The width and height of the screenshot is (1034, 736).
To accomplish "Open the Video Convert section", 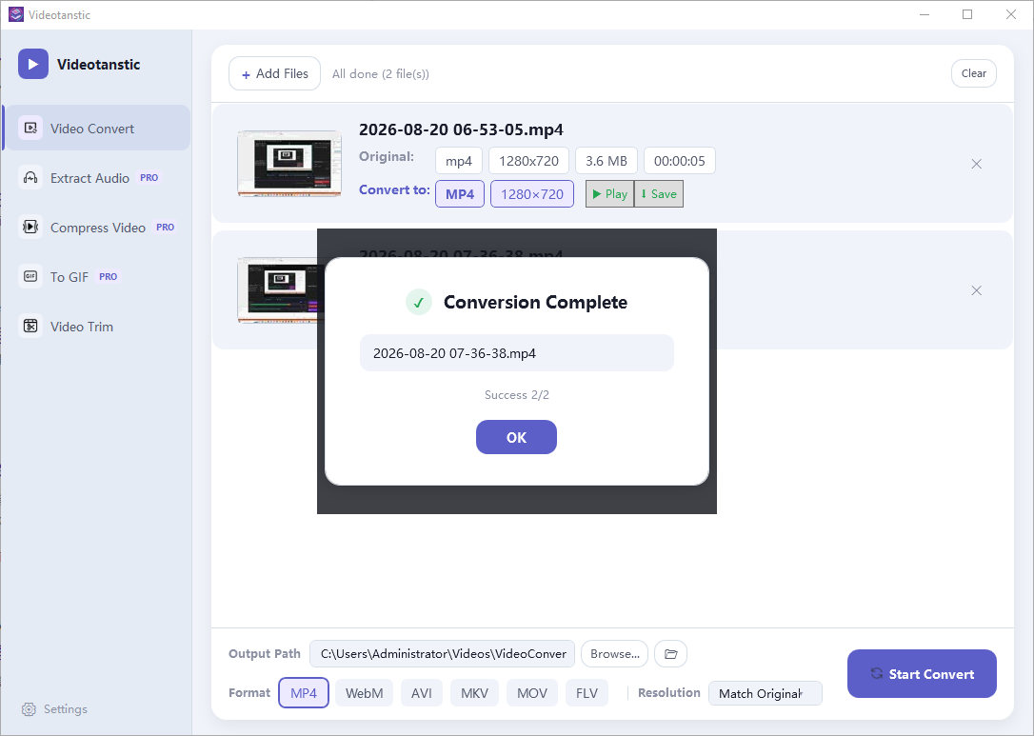I will point(97,128).
